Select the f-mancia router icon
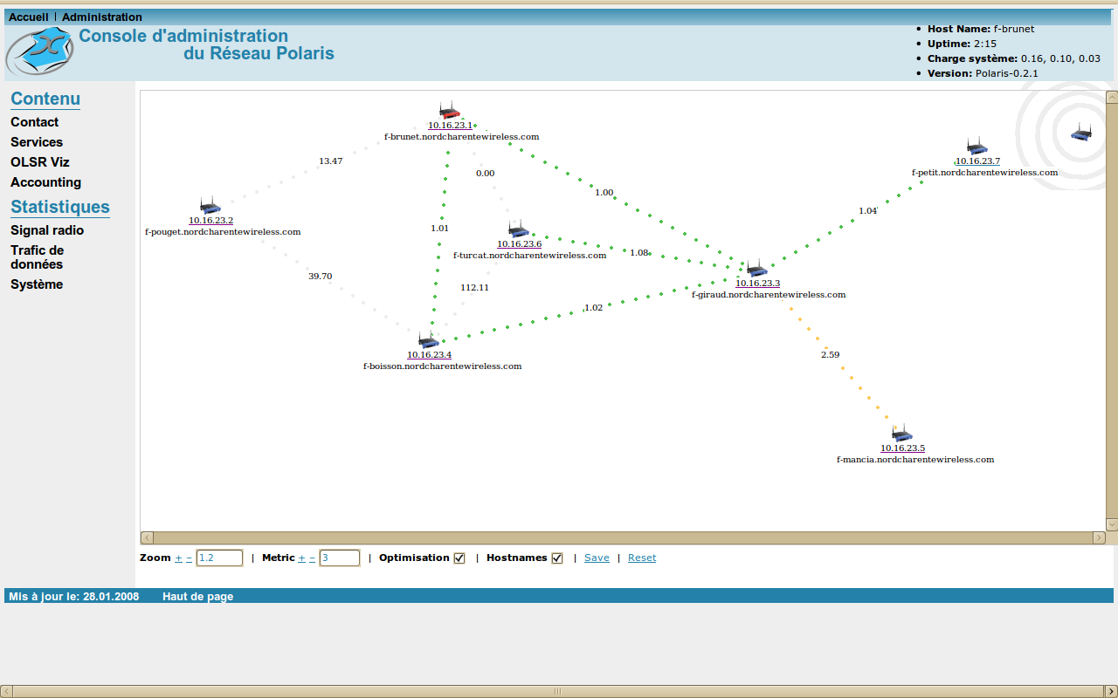Image resolution: width=1118 pixels, height=698 pixels. tap(901, 433)
